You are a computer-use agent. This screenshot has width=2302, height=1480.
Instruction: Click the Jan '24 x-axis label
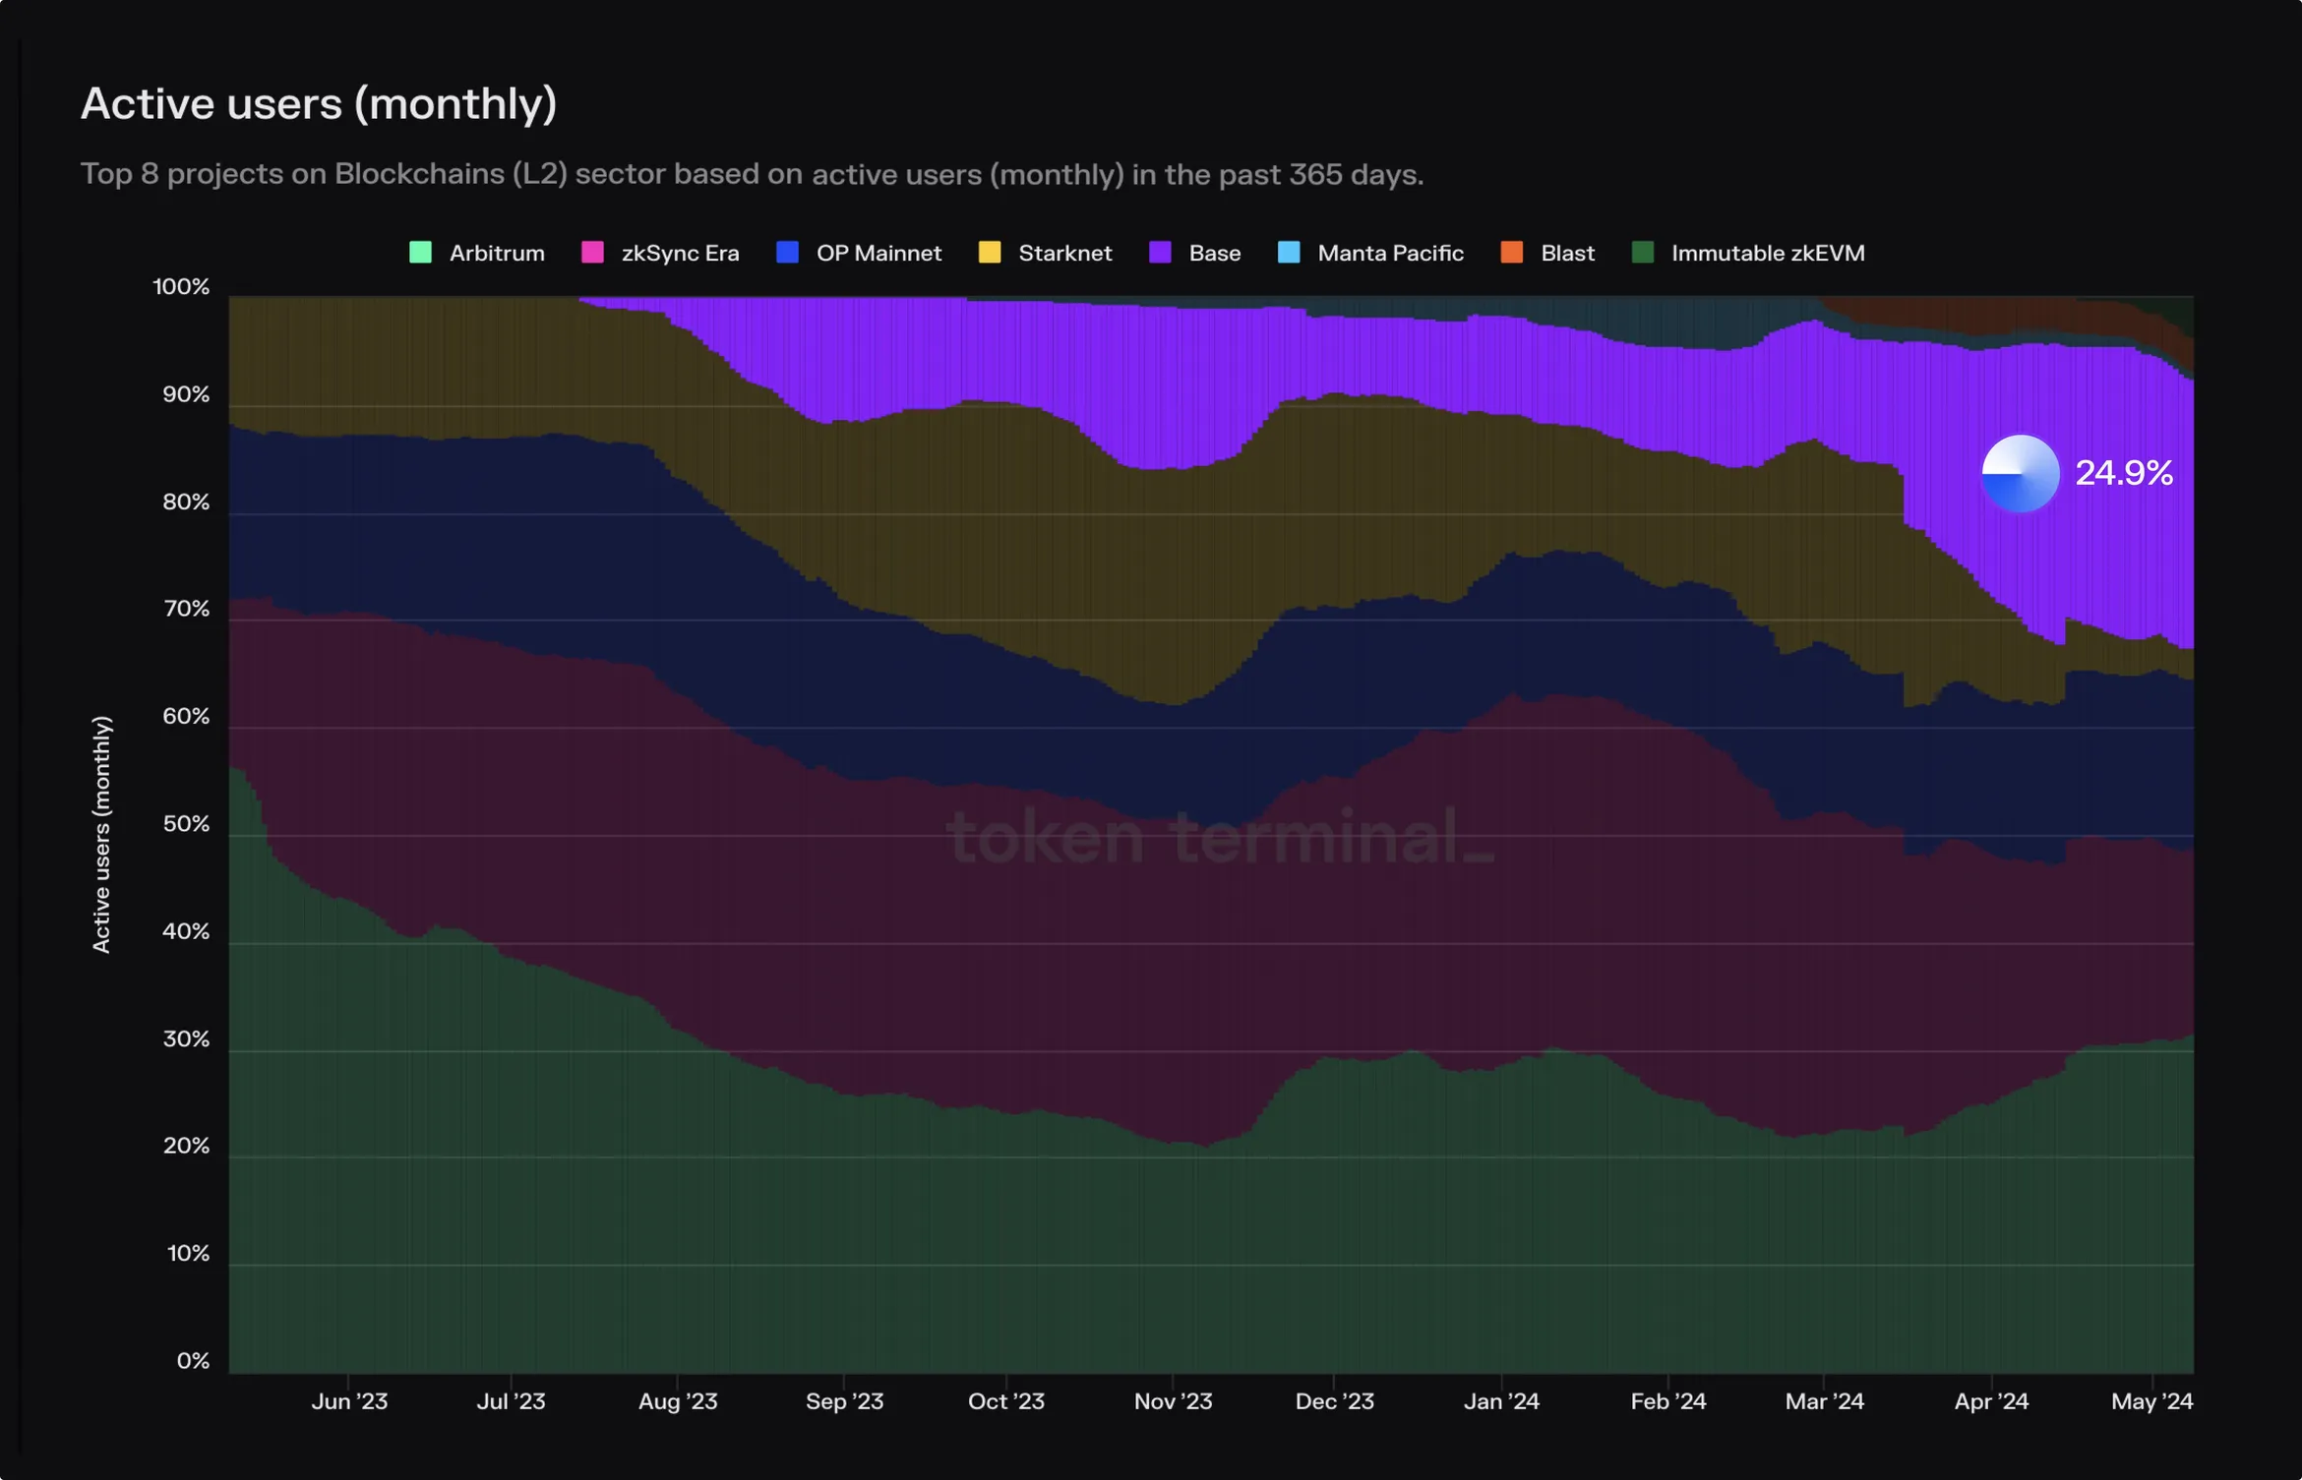pos(1501,1401)
